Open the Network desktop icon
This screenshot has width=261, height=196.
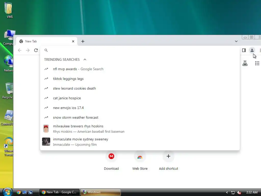pyautogui.click(x=8, y=64)
